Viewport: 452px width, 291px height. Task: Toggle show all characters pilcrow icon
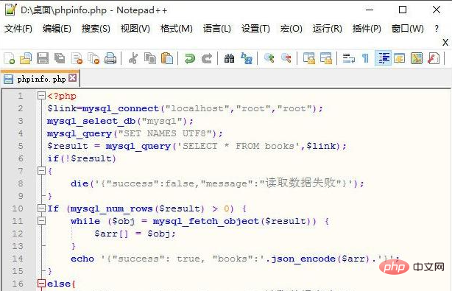[365, 58]
